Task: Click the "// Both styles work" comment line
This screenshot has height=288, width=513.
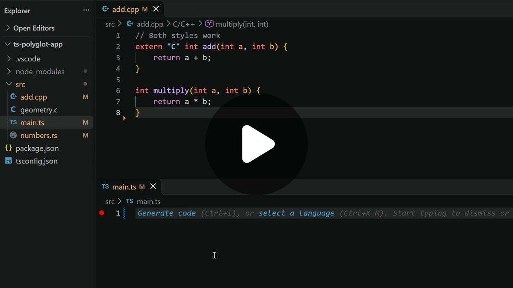Action: click(x=178, y=35)
